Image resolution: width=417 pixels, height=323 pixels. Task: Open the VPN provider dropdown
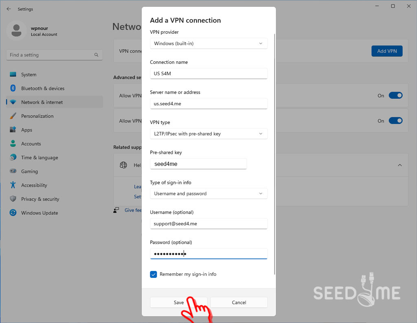(208, 43)
